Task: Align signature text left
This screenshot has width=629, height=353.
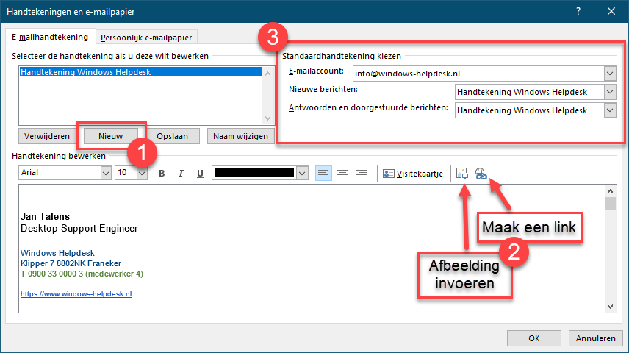Action: click(323, 174)
